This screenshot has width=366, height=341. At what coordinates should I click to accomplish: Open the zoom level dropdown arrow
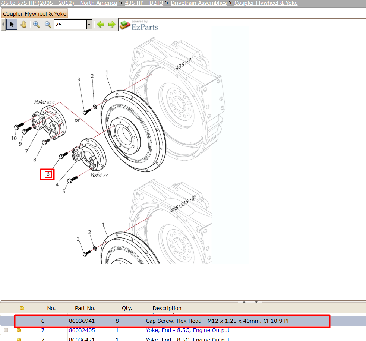(89, 24)
